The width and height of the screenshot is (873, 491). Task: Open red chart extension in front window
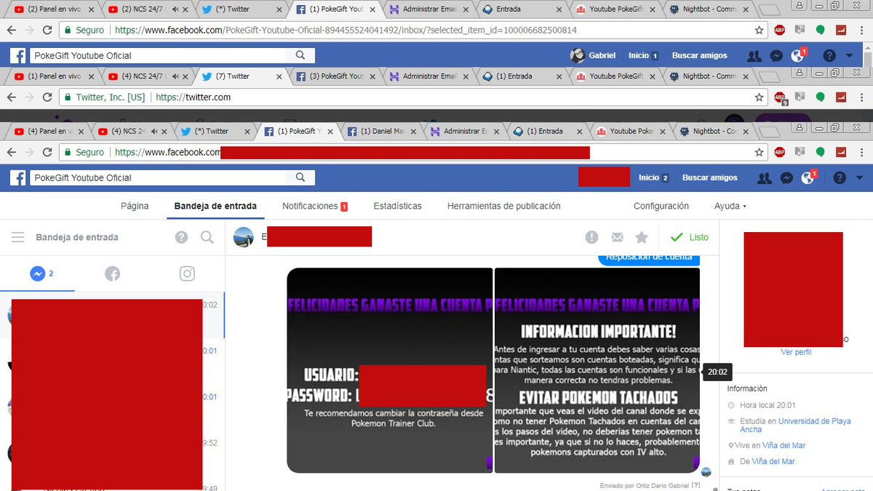[x=840, y=152]
